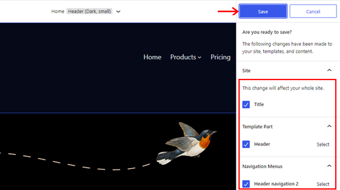Screen dimensions: 340x190
Task: Click the Home breadcrumb in top bar
Action: 58,11
